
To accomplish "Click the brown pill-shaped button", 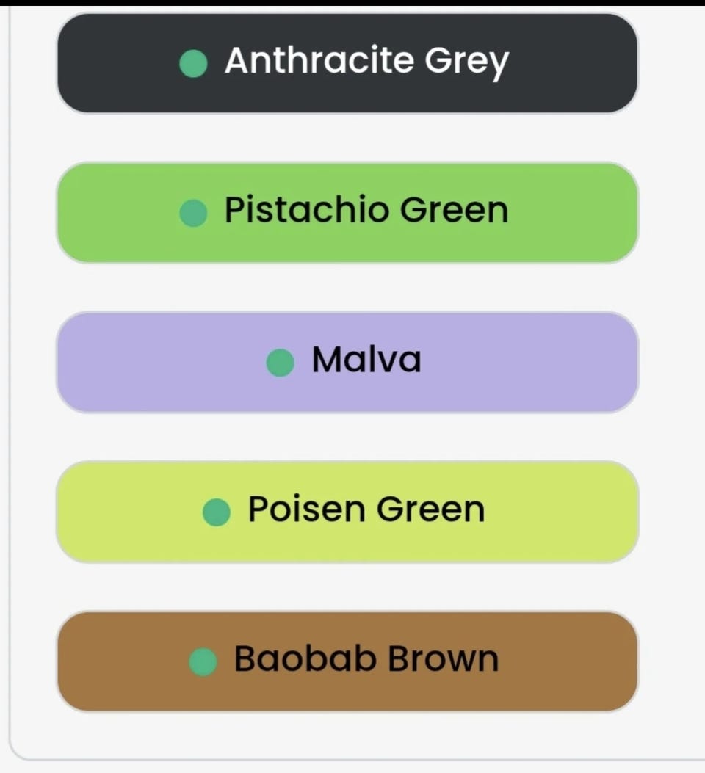I will coord(347,661).
